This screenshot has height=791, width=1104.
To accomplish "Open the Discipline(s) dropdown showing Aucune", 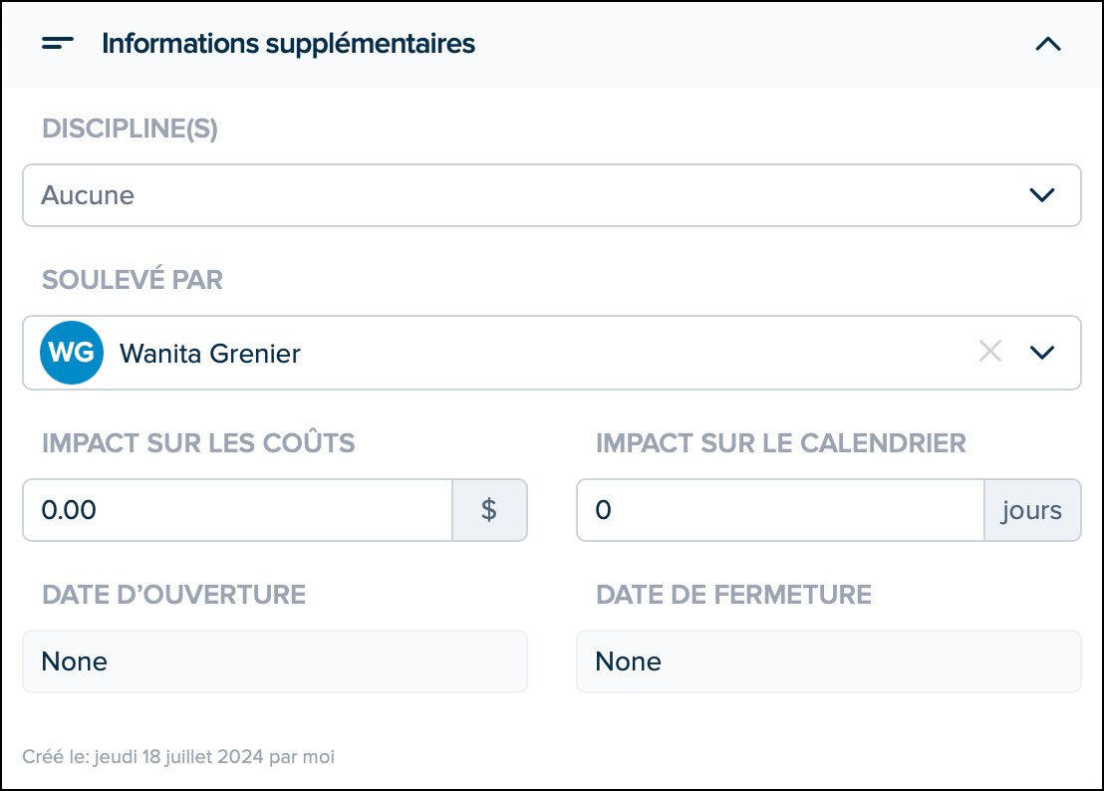I will pos(551,195).
